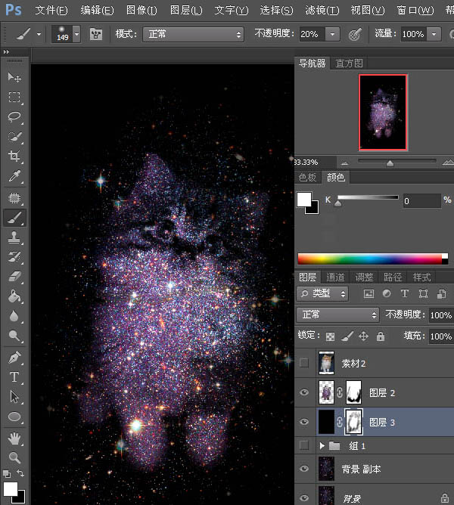This screenshot has width=454, height=505.
Task: Select the Move tool
Action: pos(14,78)
